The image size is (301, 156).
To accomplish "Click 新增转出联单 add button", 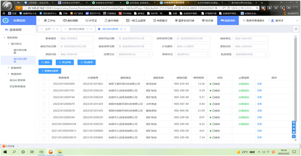I will point(50,71).
